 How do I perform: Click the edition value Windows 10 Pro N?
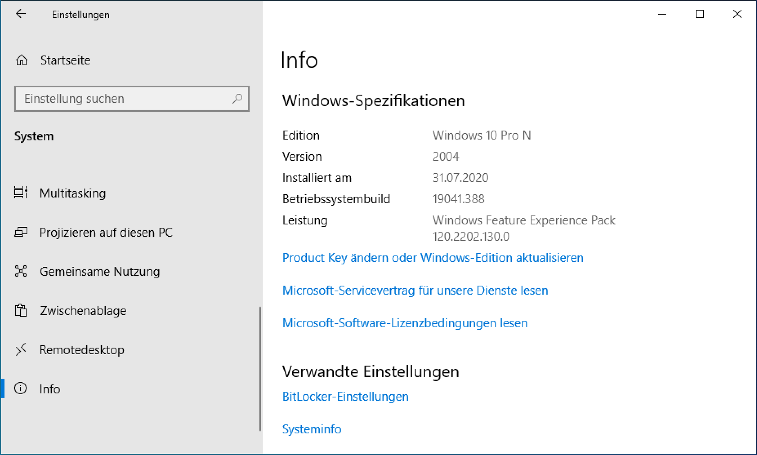(x=482, y=135)
